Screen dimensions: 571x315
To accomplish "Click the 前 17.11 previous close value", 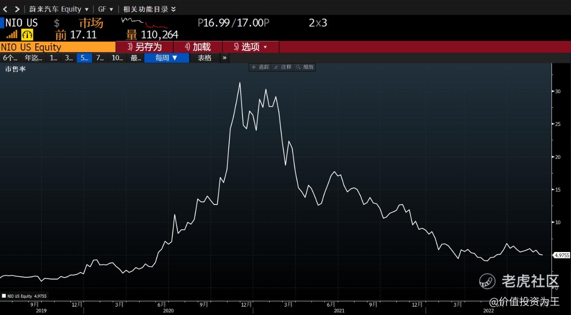I will tap(76, 35).
